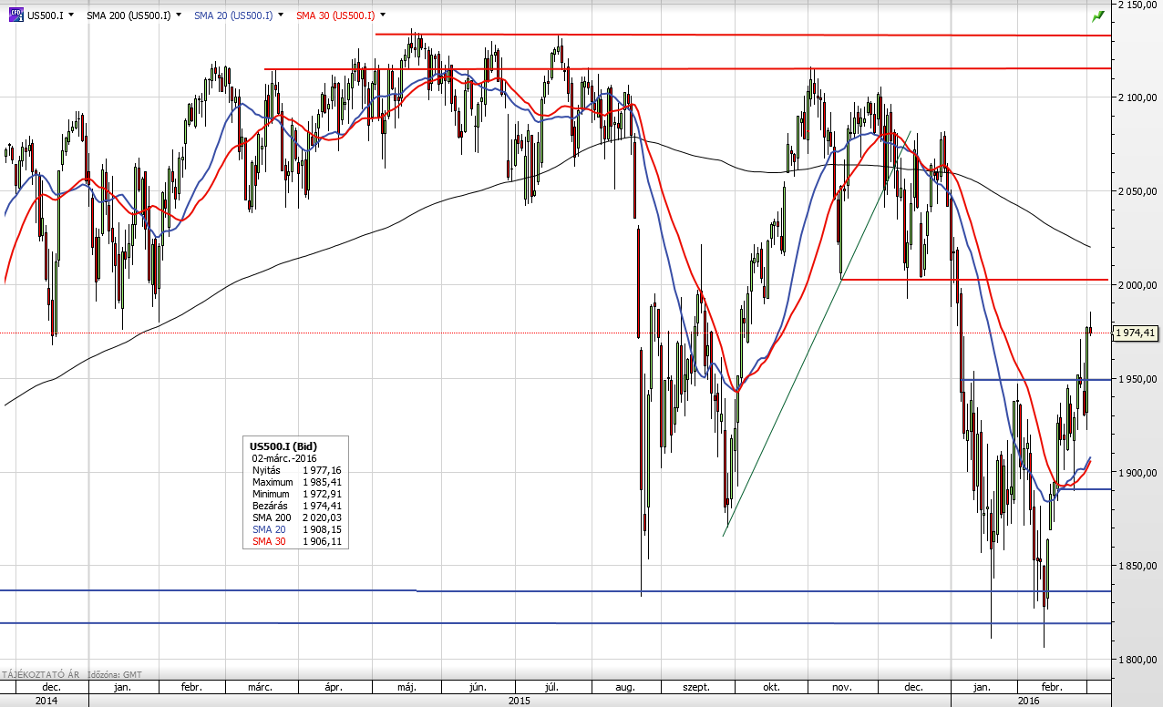Click the CFD instrument icon beside US500.I
1163x707 pixels.
17,15
